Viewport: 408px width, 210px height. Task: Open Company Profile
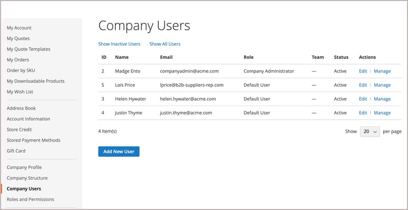tap(24, 168)
